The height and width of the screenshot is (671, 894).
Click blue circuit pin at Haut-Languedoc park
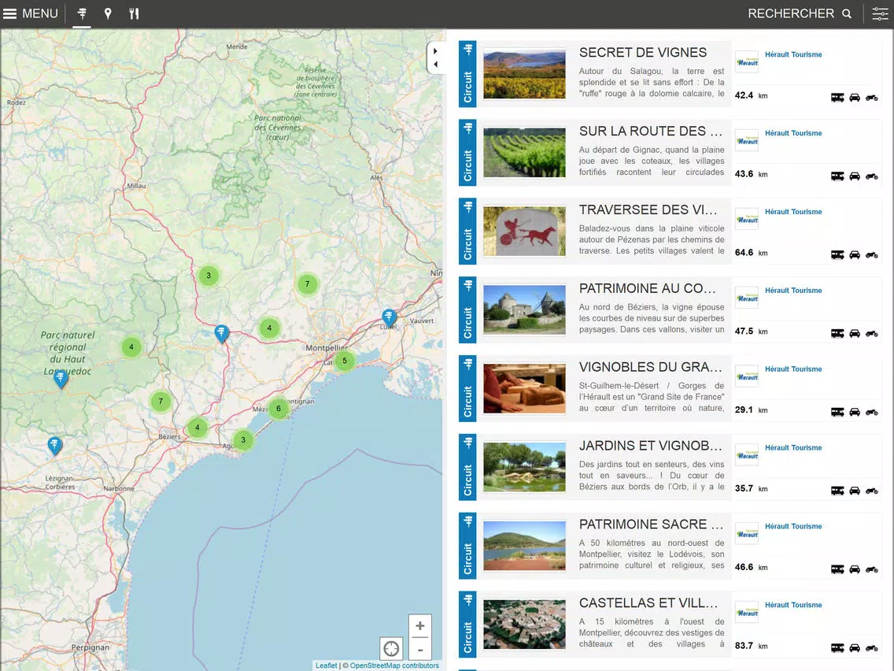[x=61, y=378]
